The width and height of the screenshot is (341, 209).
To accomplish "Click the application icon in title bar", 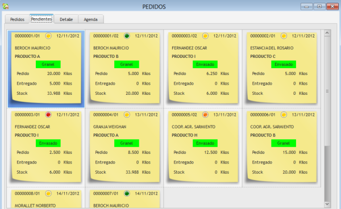I will coord(6,6).
